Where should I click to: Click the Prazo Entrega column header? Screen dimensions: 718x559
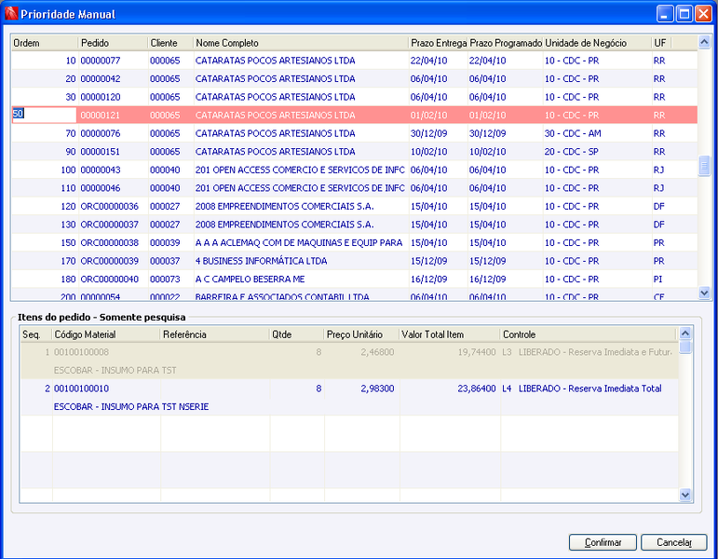438,43
